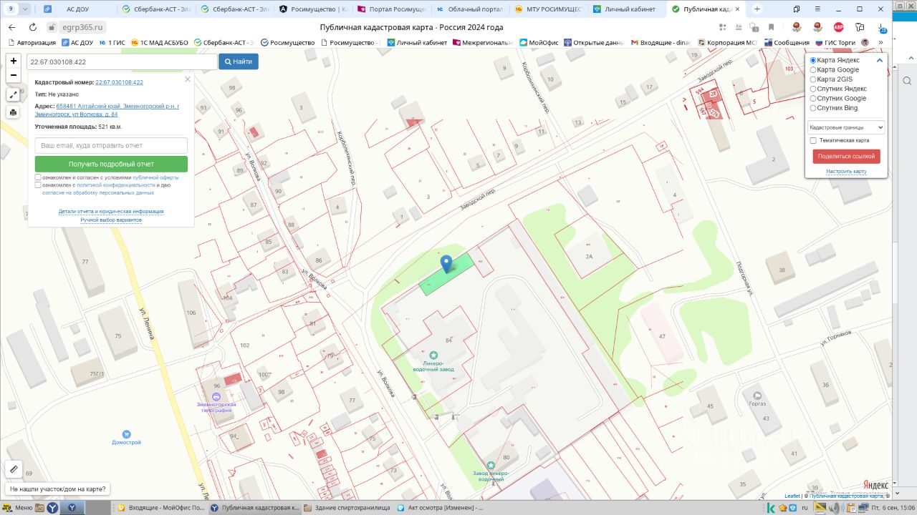The image size is (917, 515).
Task: Open the Меню start button
Action: point(18,508)
